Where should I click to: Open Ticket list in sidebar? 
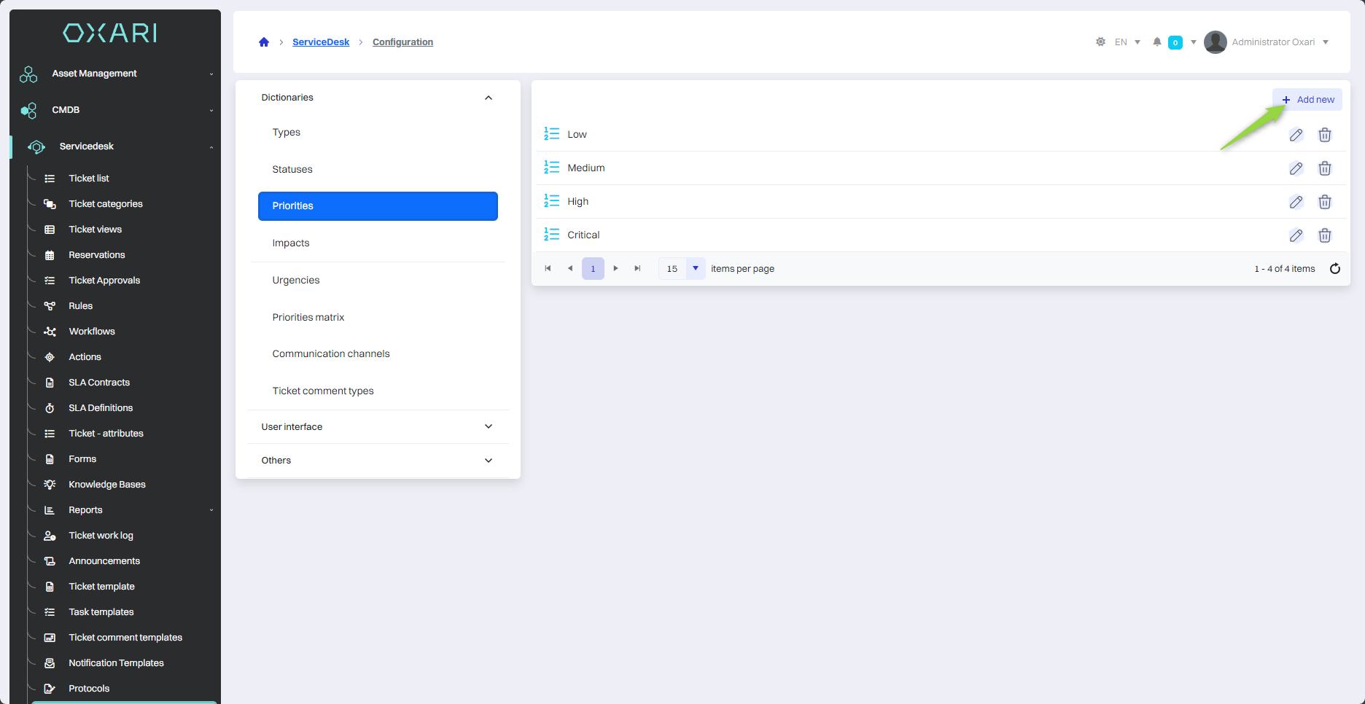coord(89,179)
